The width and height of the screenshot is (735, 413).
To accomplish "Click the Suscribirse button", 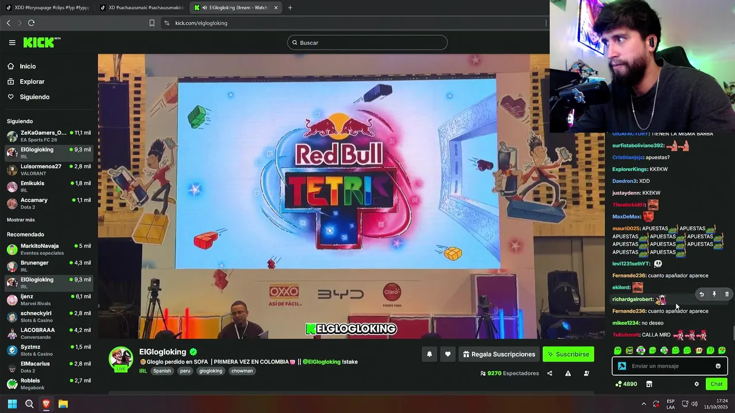I will pos(568,354).
